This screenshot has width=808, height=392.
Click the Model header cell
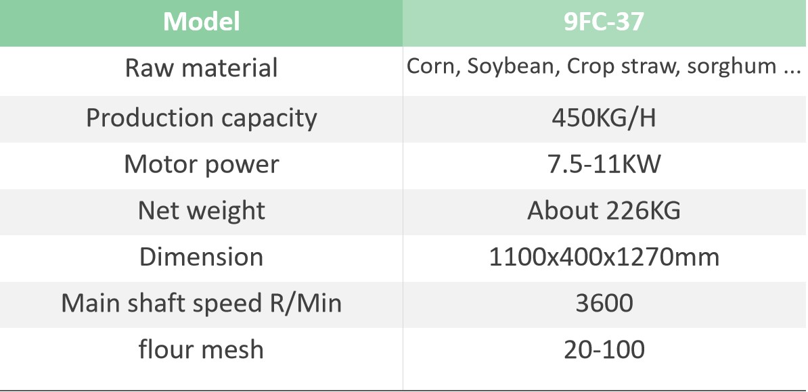click(x=201, y=23)
